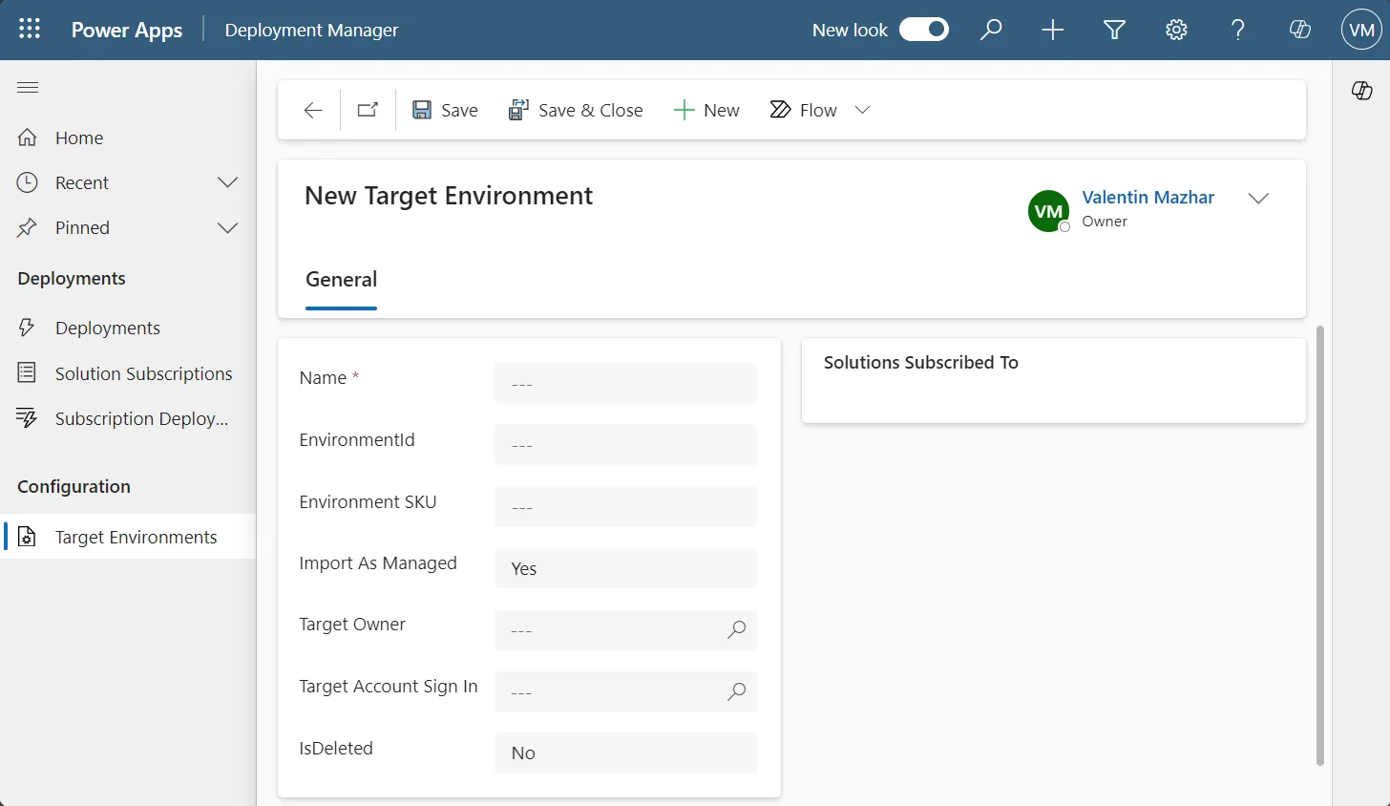The width and height of the screenshot is (1390, 806).
Task: Open the app launcher waffle icon
Action: click(30, 30)
